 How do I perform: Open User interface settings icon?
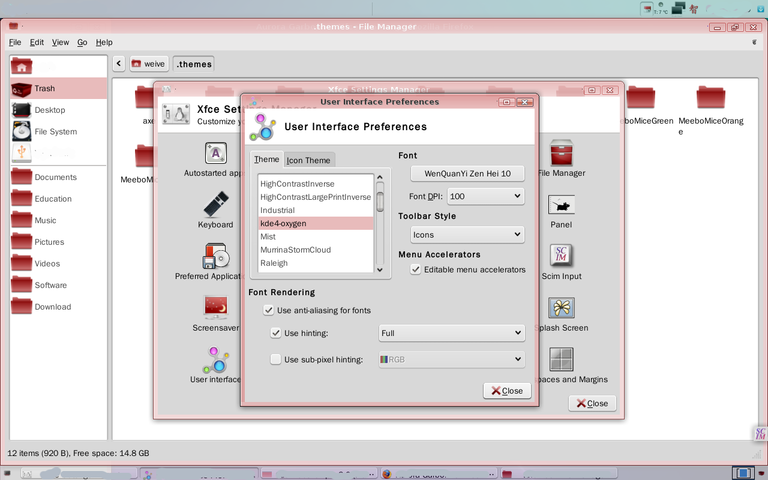click(x=215, y=359)
